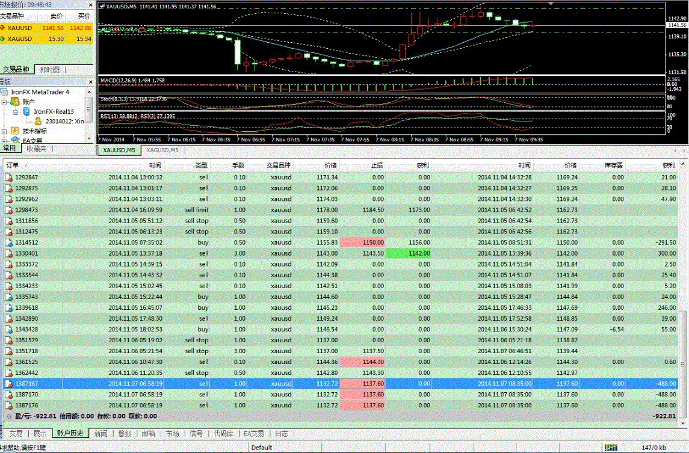Click the icon of order 1339618

(8, 308)
